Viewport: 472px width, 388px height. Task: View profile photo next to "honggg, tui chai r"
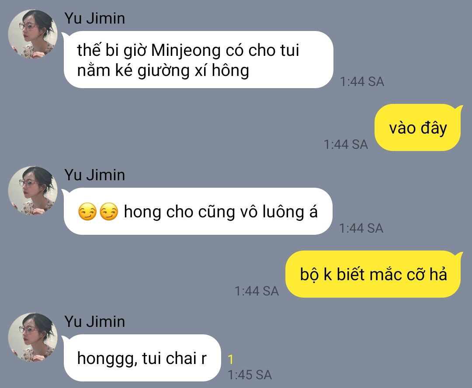tap(32, 337)
